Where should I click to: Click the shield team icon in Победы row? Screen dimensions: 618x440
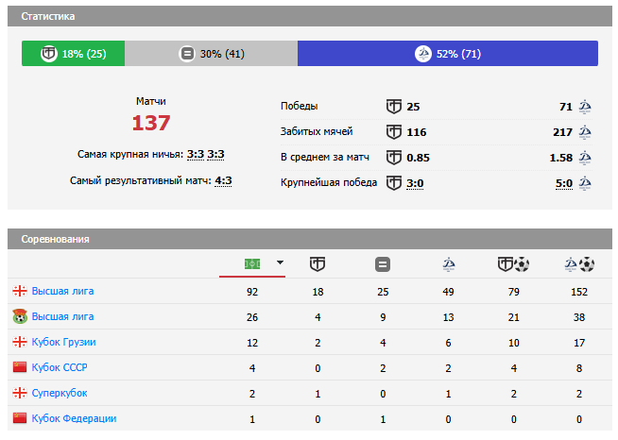394,107
